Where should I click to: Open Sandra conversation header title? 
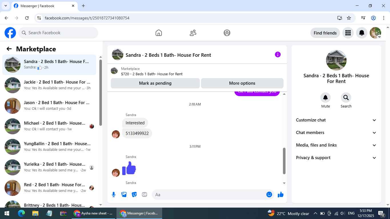click(x=168, y=55)
